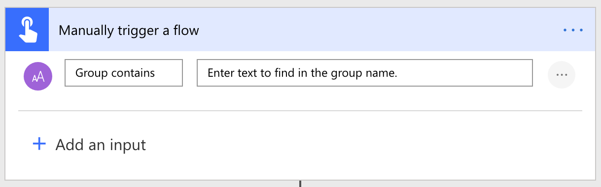Click the blue manual trigger hand icon
The image size is (601, 187).
click(x=27, y=30)
